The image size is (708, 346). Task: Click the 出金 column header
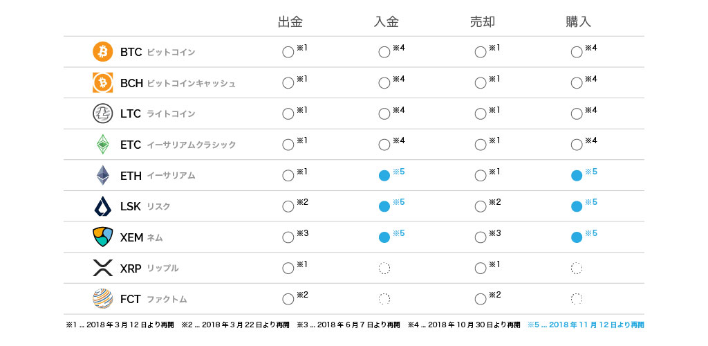(x=290, y=22)
